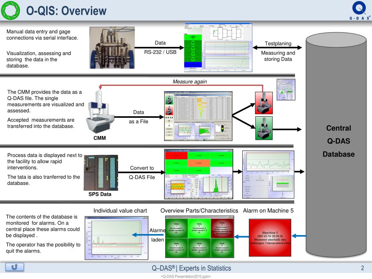Click the dark red Durchmesser 3 alarm tile
372x279 pixels.
point(222,228)
